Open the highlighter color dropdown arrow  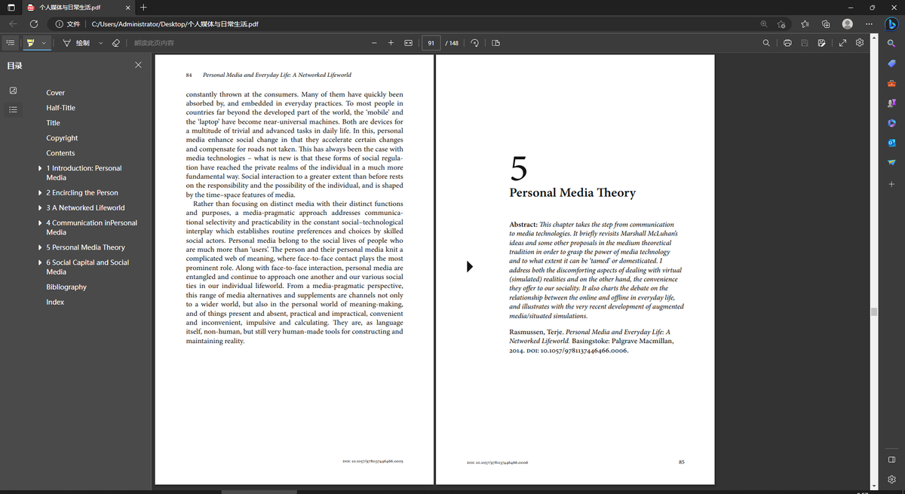(44, 43)
